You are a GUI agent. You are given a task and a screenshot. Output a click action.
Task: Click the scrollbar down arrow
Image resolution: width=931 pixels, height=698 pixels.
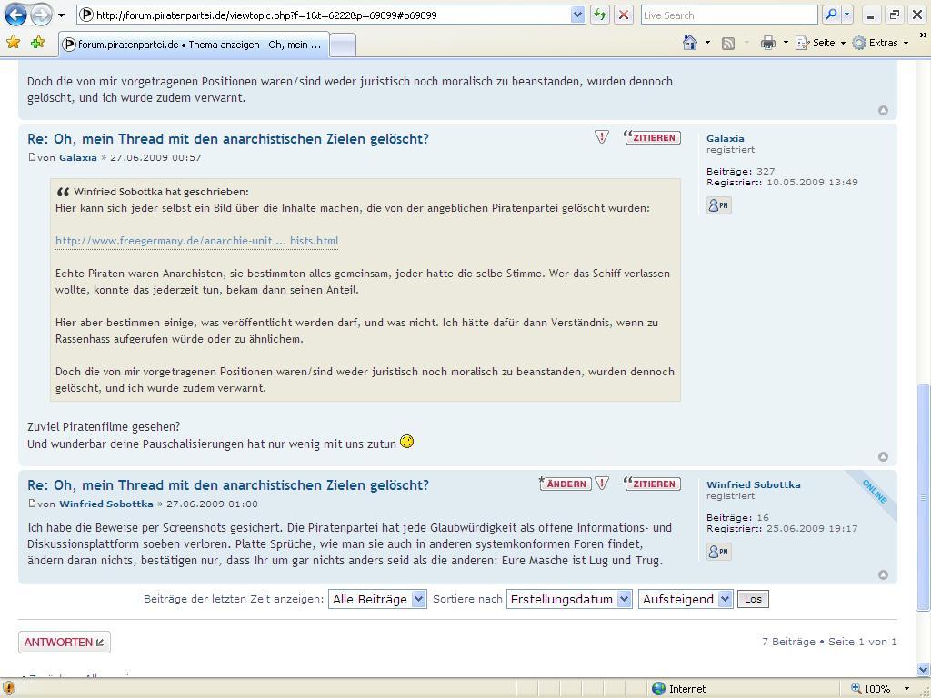pos(924,670)
